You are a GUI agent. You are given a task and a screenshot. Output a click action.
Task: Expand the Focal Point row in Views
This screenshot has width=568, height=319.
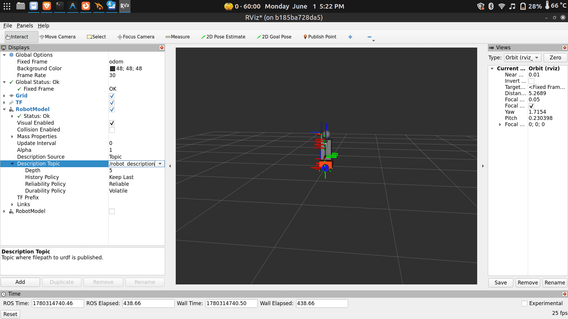coord(500,124)
